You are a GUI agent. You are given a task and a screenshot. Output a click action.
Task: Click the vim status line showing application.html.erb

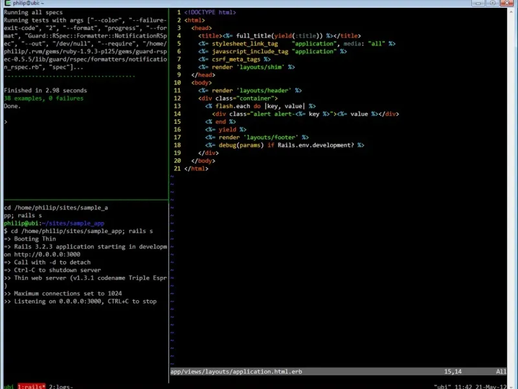coord(338,371)
